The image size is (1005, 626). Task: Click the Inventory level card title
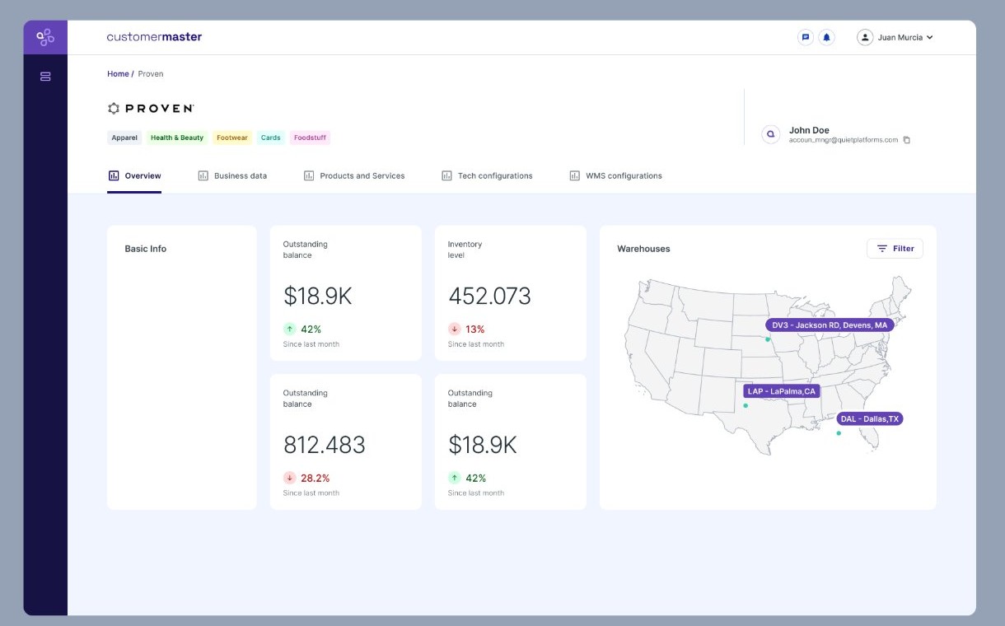click(465, 250)
